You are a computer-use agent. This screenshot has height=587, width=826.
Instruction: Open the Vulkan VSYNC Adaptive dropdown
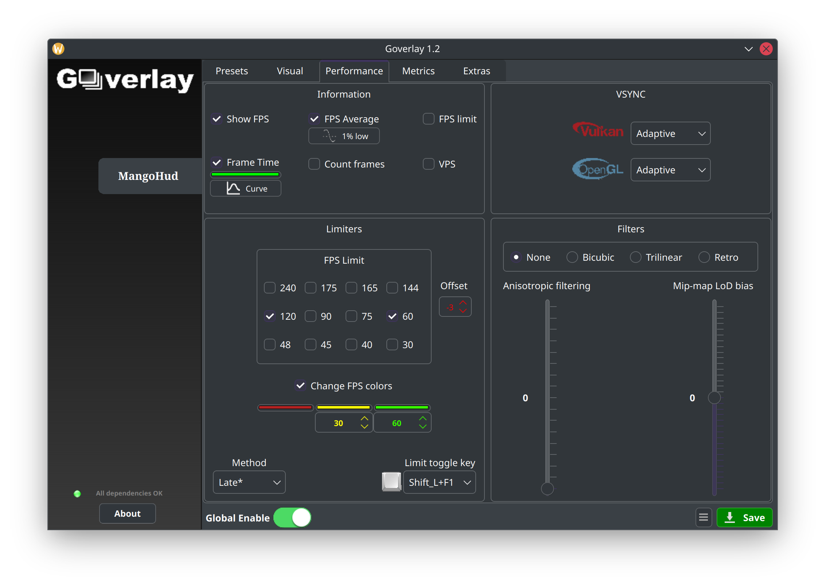point(670,133)
